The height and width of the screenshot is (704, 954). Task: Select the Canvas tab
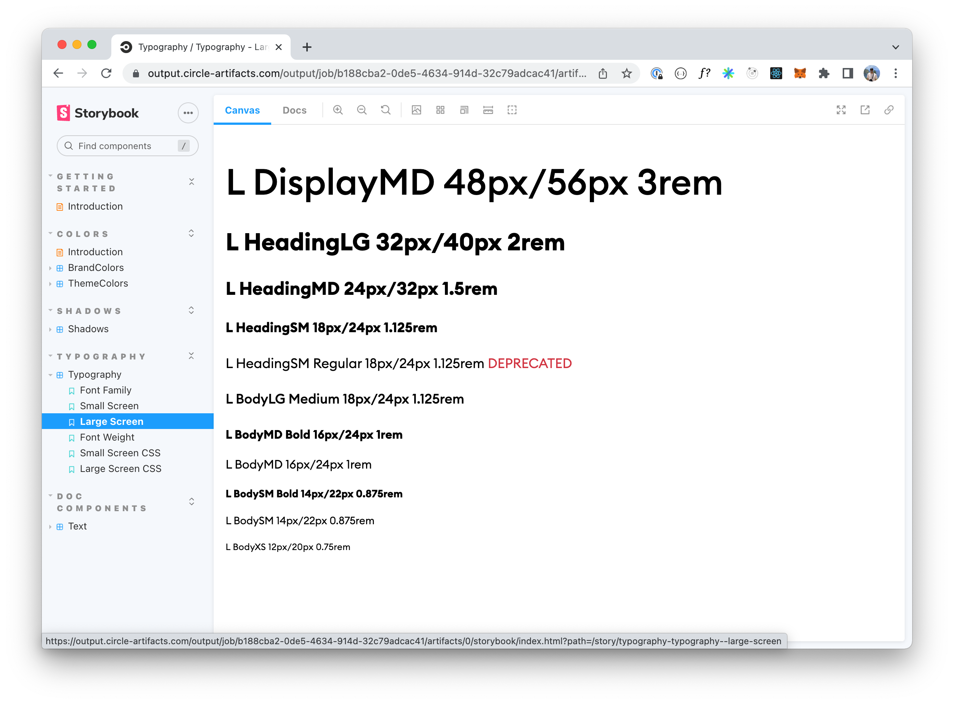pyautogui.click(x=242, y=110)
